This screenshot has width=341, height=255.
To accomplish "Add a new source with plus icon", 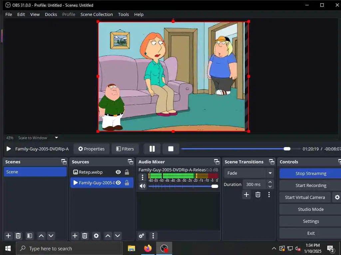I will tap(75, 236).
